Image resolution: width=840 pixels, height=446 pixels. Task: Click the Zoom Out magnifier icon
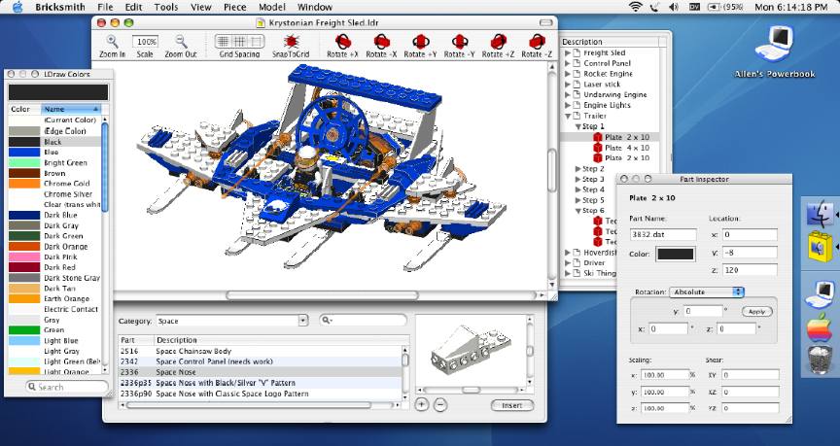point(180,42)
